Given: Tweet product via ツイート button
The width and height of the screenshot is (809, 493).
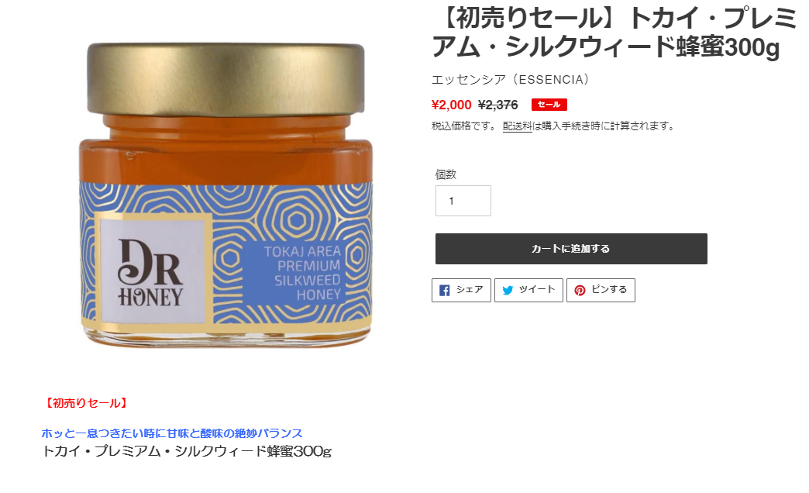Looking at the screenshot, I should (x=528, y=290).
